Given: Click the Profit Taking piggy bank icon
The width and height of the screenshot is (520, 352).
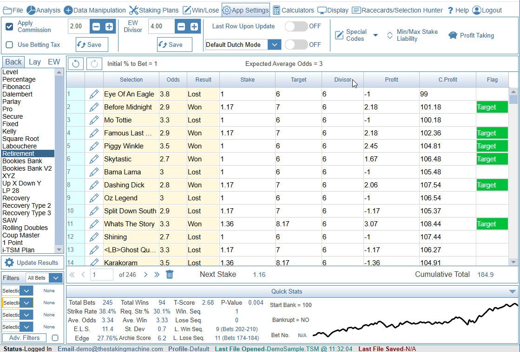Looking at the screenshot, I should pos(453,35).
